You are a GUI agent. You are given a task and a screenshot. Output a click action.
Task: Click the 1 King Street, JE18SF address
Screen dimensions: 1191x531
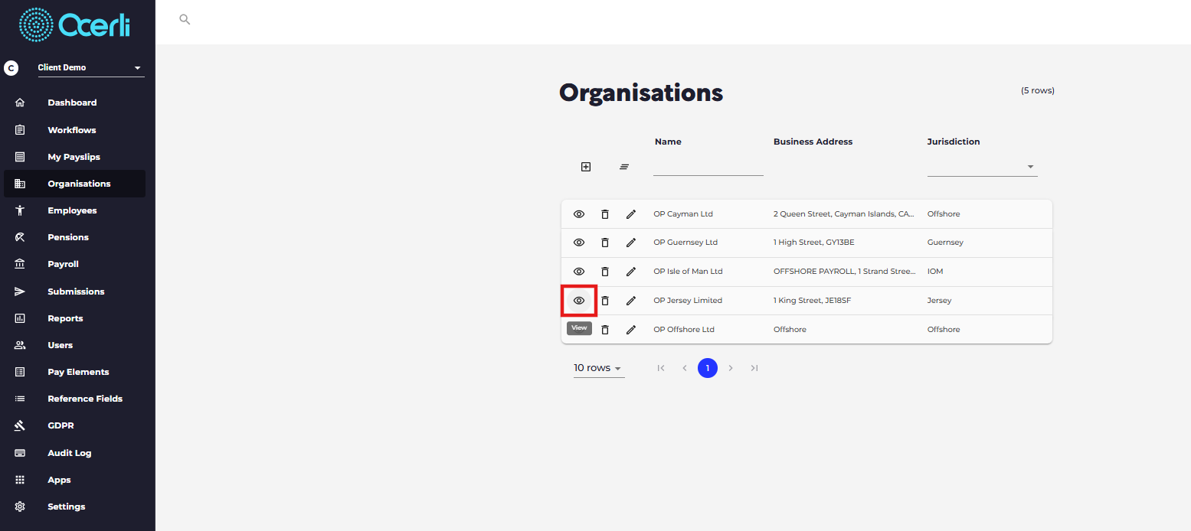pos(812,301)
